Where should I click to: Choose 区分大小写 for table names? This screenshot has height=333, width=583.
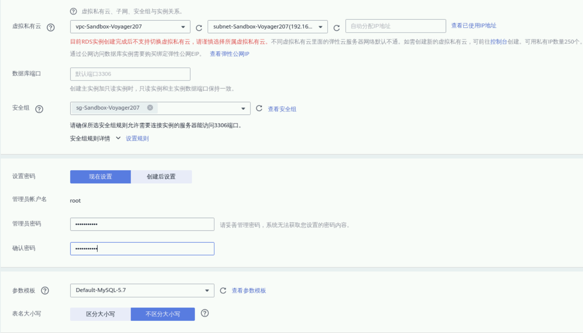[100, 314]
